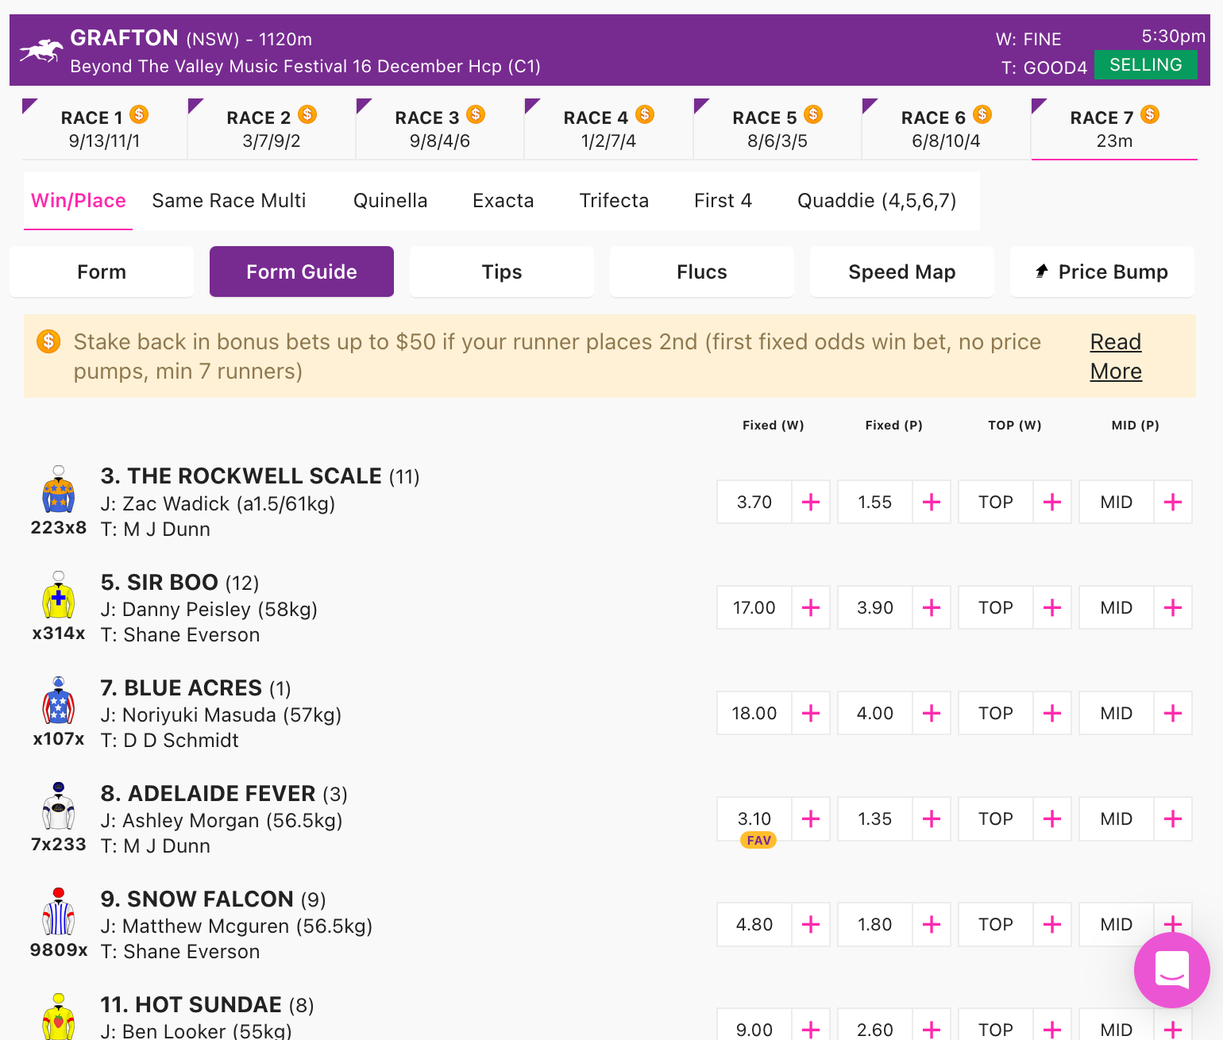Open Trifecta bet type

click(x=614, y=201)
